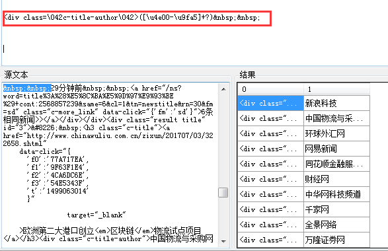Select column 0 cell beside 千家网
This screenshot has width=388, height=251.
(x=271, y=209)
